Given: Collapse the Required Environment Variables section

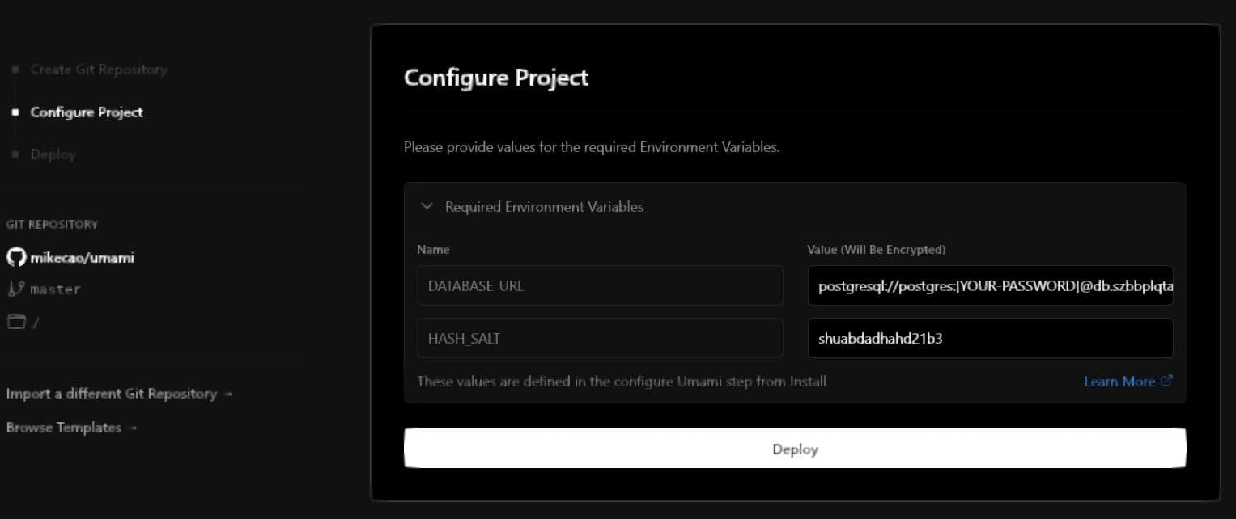Looking at the screenshot, I should (x=427, y=206).
